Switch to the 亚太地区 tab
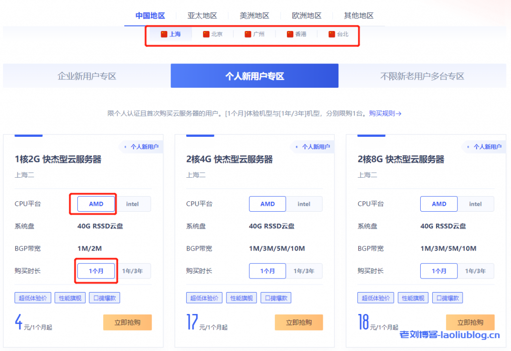Image resolution: width=511 pixels, height=351 pixels. (202, 15)
